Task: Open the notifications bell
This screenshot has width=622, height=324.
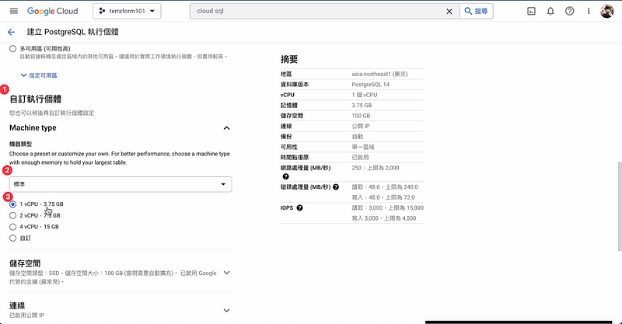Action: [550, 11]
